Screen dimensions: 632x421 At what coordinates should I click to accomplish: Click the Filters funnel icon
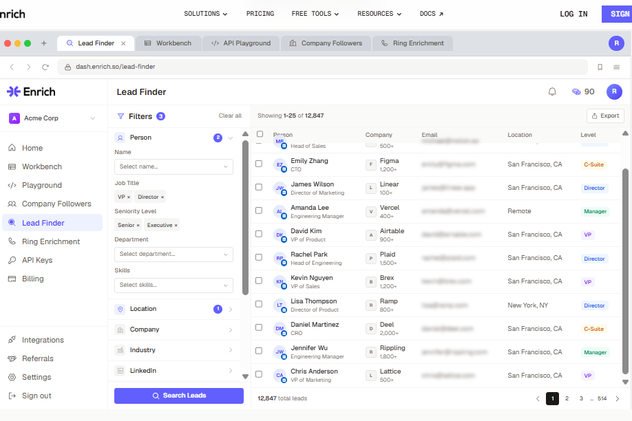pos(120,116)
